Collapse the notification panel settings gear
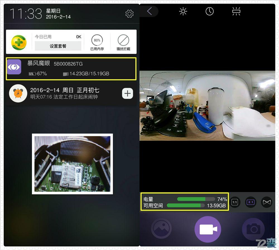Viewport: 279px width, 250px height. coord(129,13)
